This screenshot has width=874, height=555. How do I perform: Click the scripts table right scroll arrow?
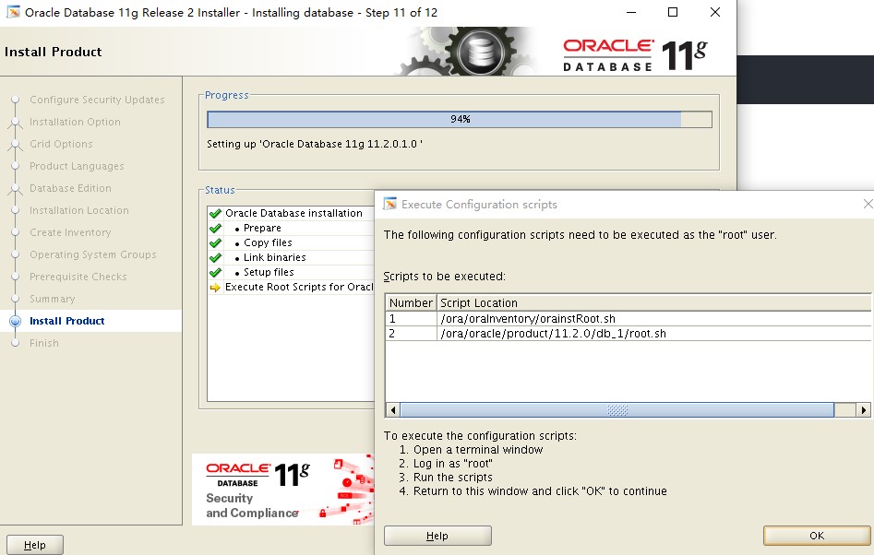pos(864,410)
